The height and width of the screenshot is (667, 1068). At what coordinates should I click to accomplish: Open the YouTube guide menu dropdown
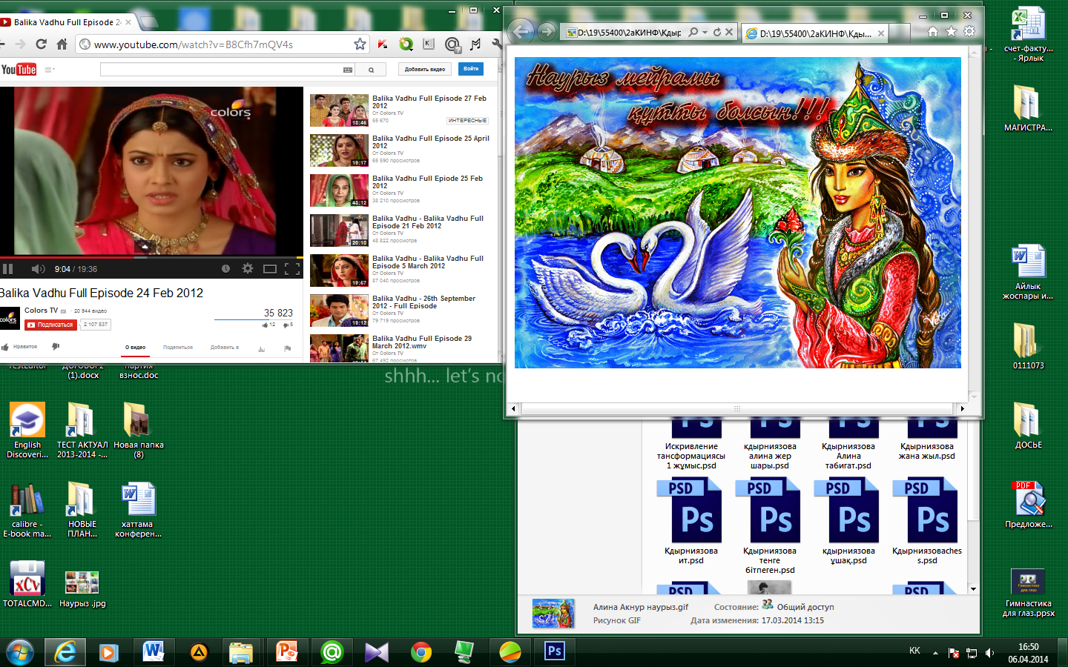[x=49, y=70]
